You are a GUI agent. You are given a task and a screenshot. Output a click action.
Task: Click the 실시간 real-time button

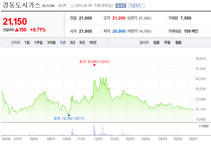click(121, 5)
